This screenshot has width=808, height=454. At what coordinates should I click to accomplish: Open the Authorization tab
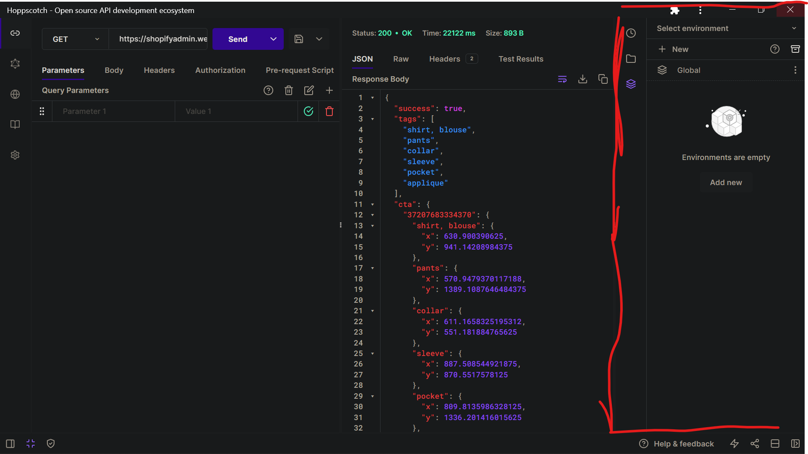point(220,70)
